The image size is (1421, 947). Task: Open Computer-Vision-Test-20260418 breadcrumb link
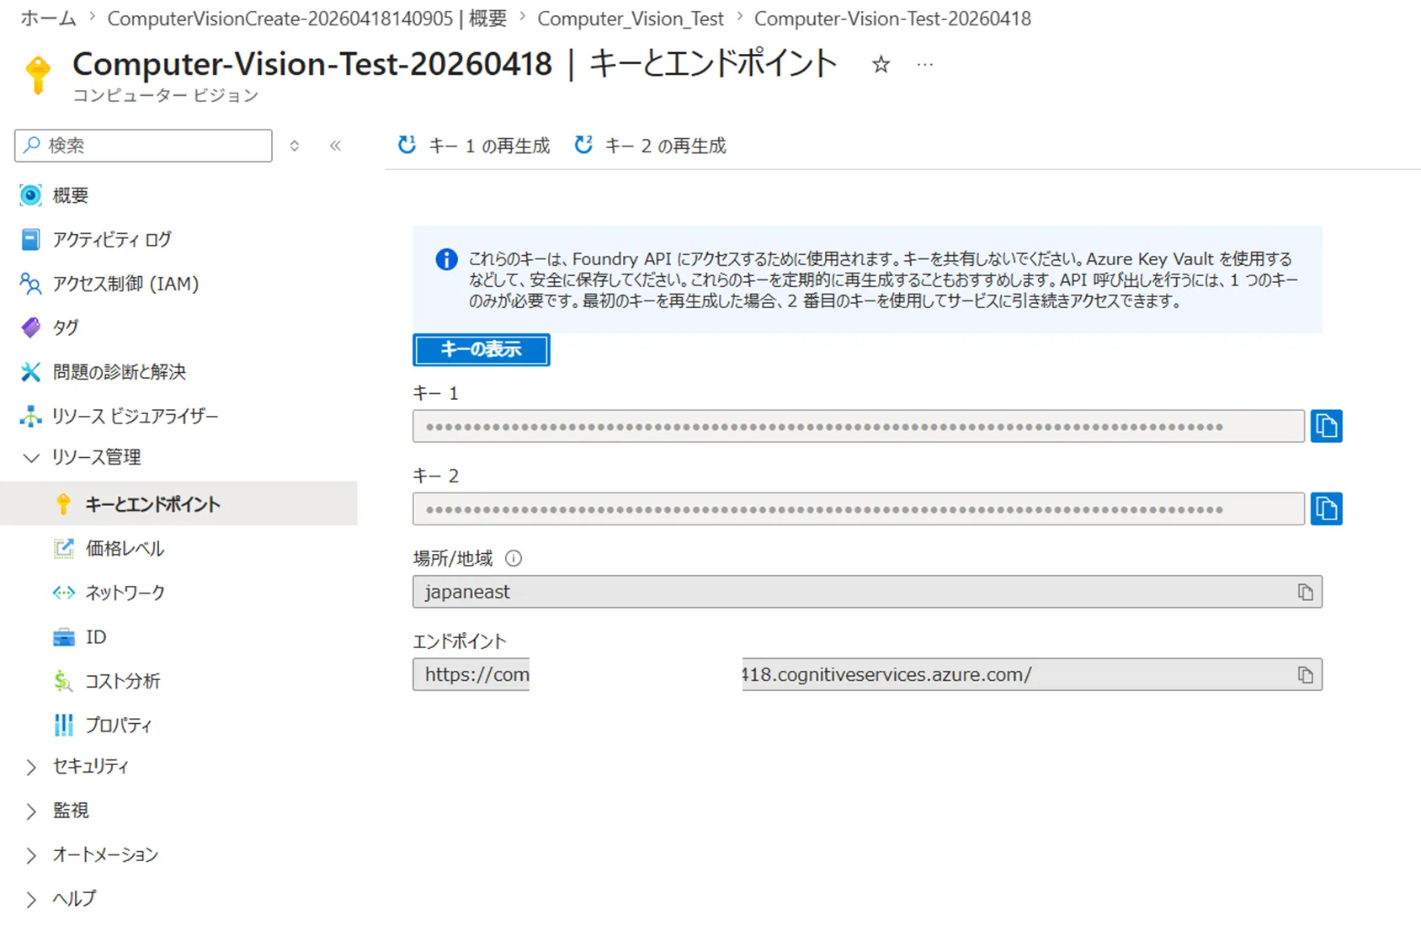892,19
